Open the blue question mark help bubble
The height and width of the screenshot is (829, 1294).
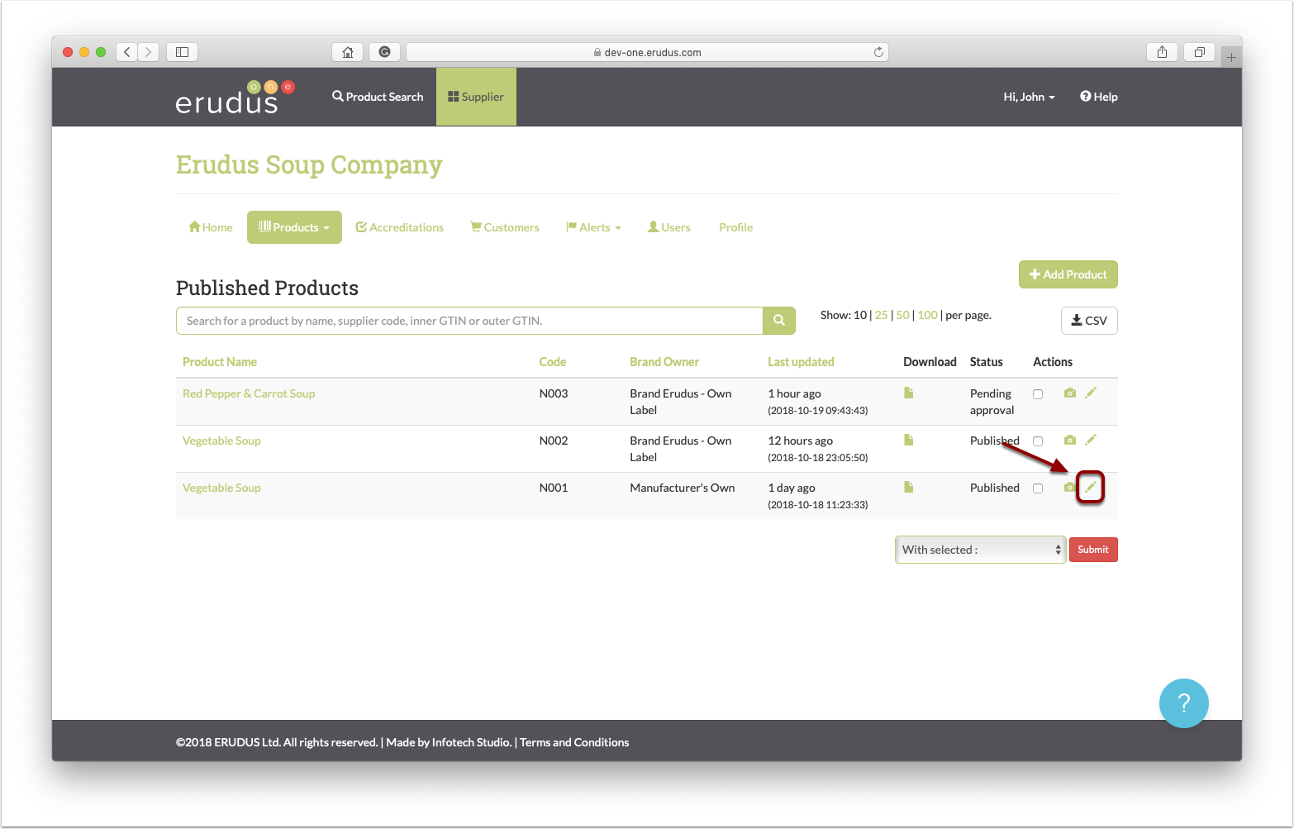pyautogui.click(x=1183, y=703)
